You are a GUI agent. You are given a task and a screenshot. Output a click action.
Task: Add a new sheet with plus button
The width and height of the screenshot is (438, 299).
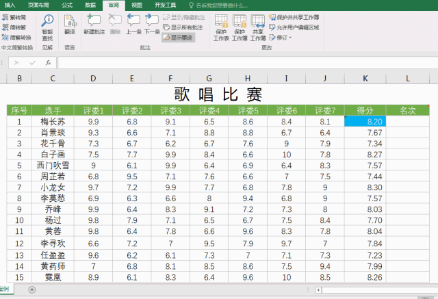(32, 290)
